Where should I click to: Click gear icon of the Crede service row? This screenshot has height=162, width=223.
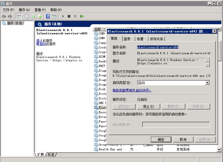96,47
